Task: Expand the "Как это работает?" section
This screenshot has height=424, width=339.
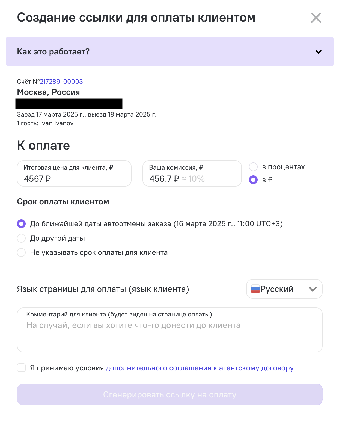Action: coord(169,51)
